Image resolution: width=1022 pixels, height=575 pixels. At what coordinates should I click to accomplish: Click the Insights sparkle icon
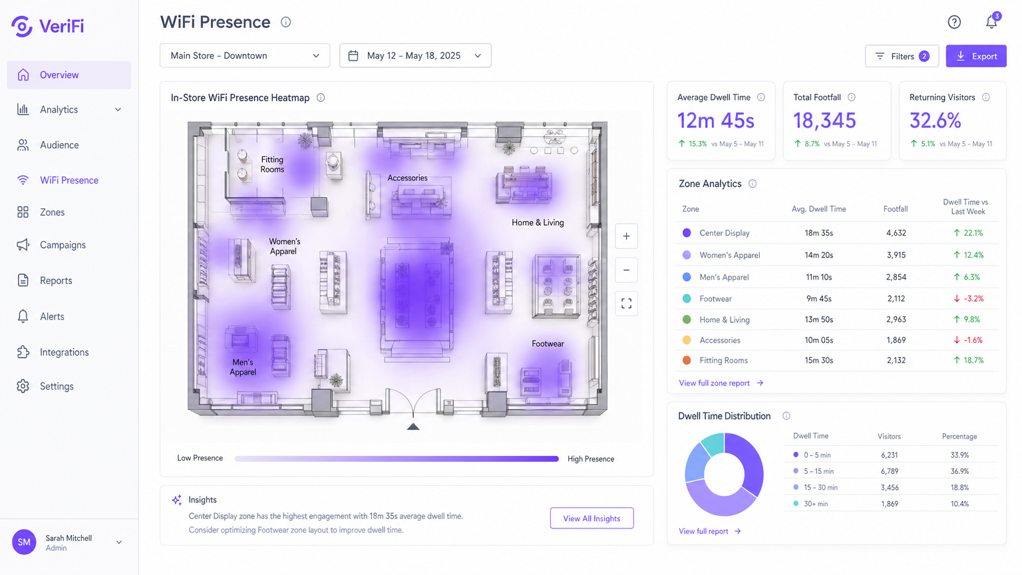(x=176, y=499)
